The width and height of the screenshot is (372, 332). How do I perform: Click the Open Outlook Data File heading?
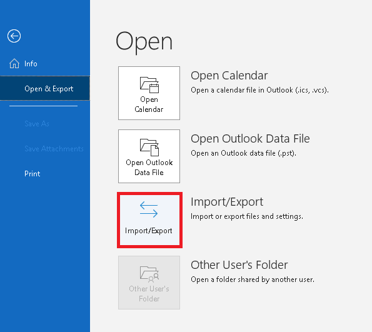coord(250,139)
